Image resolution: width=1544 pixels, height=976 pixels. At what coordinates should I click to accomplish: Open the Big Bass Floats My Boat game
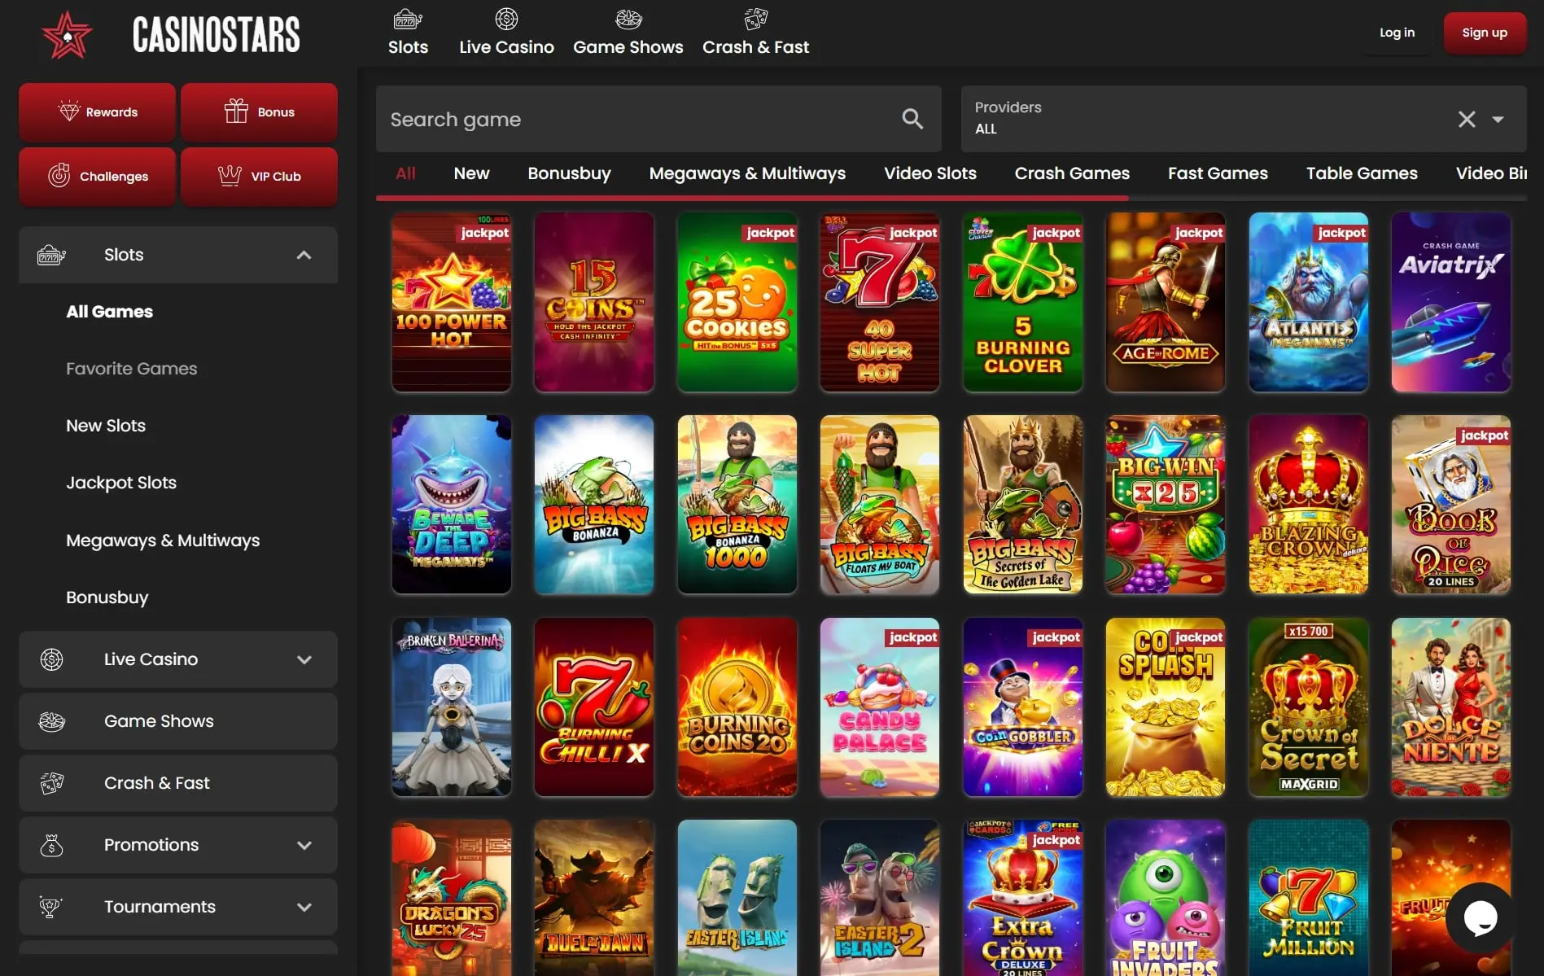(880, 505)
